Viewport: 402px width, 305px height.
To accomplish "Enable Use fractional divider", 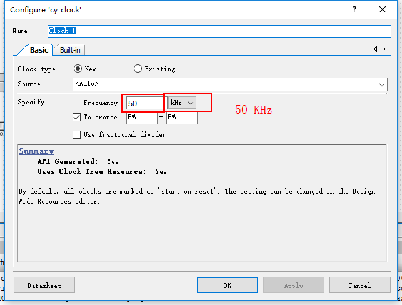I will pyautogui.click(x=77, y=134).
